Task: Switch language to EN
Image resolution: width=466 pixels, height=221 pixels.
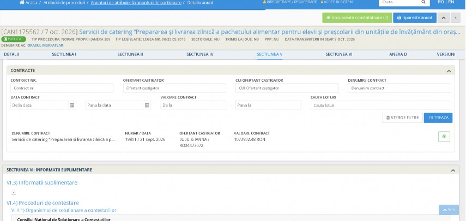Action: (451, 2)
